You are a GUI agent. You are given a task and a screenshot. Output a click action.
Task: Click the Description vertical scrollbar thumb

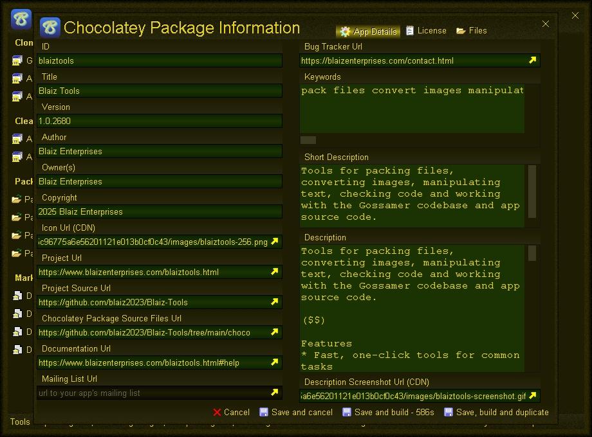click(x=532, y=253)
